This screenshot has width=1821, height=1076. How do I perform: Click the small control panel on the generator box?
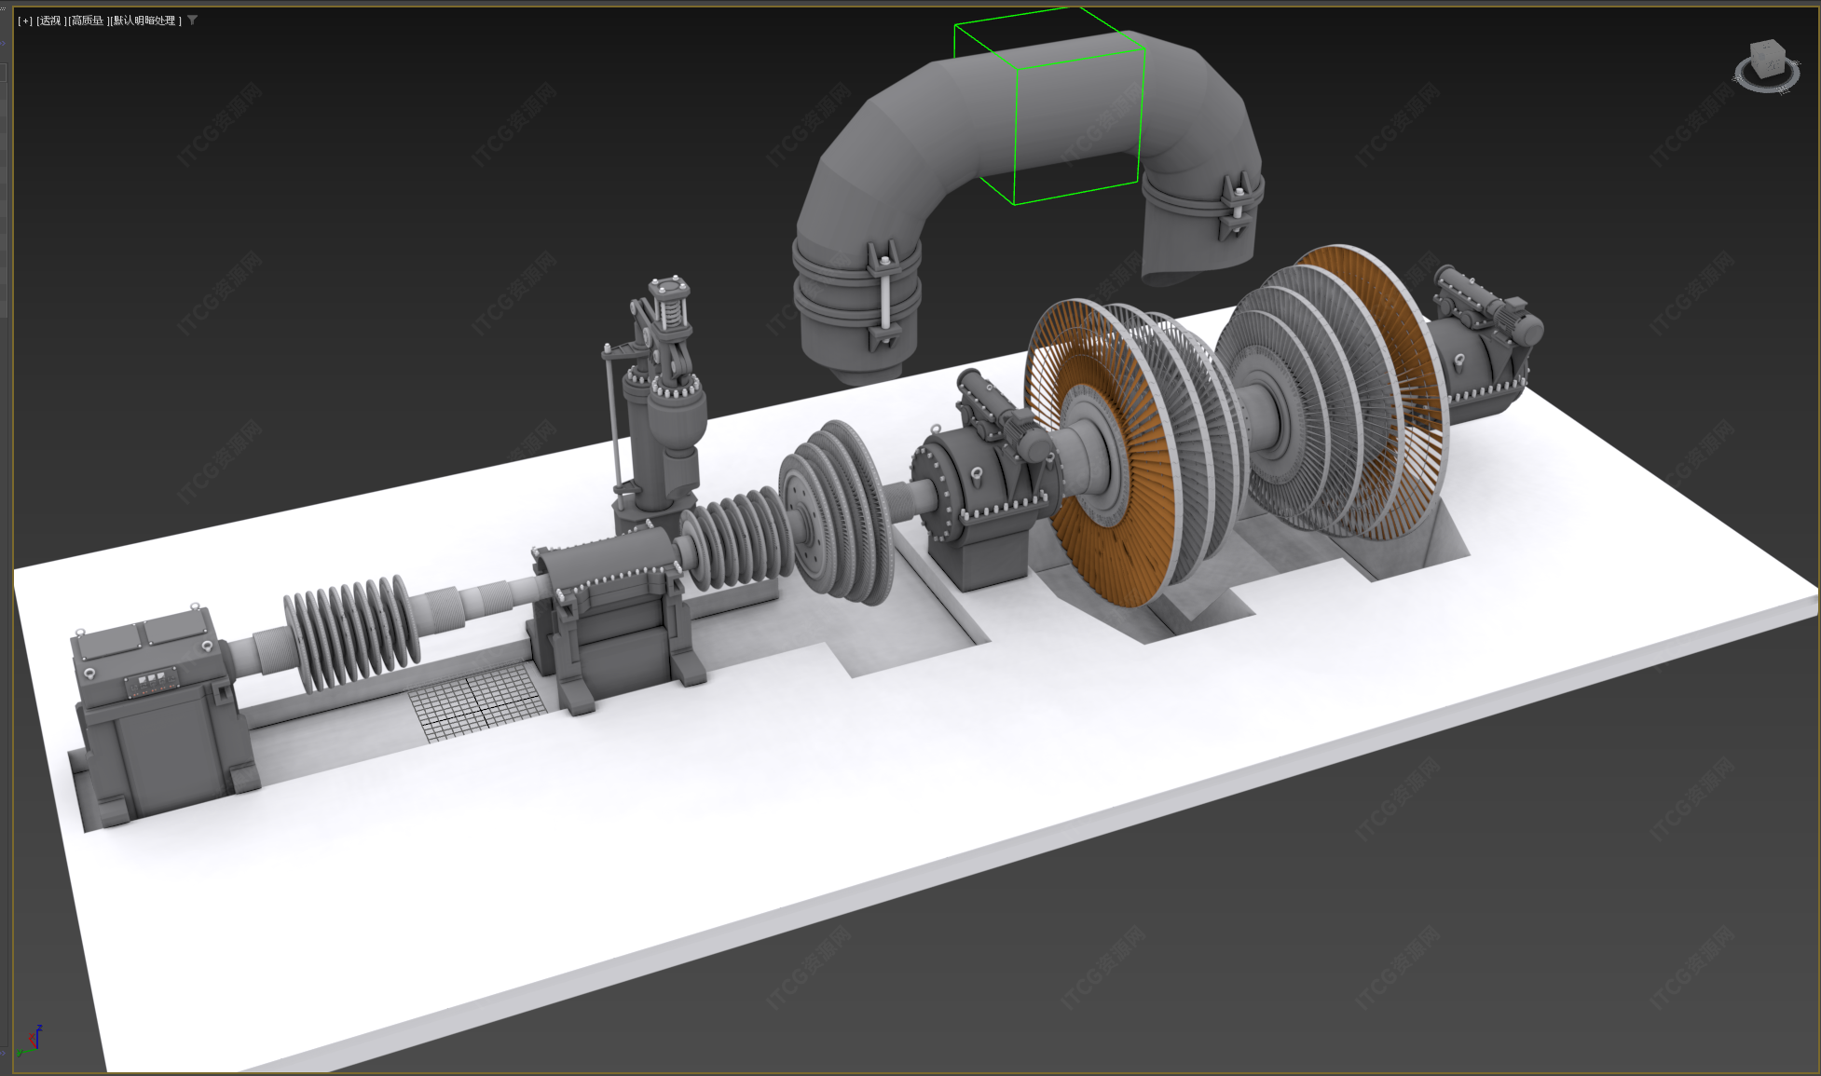(150, 684)
